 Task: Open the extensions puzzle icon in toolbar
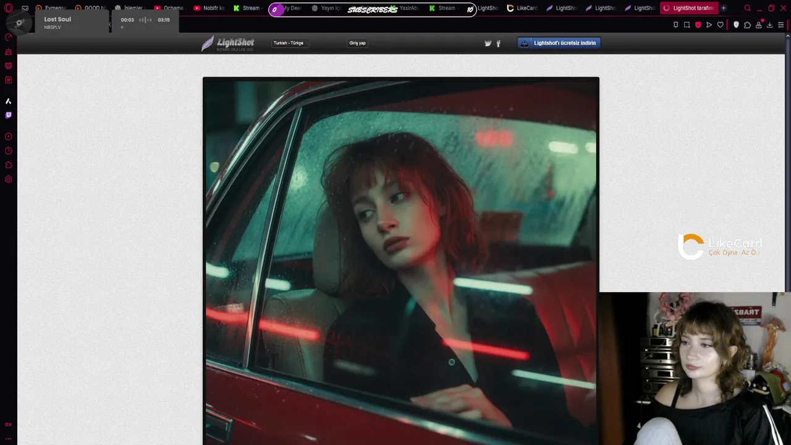747,25
